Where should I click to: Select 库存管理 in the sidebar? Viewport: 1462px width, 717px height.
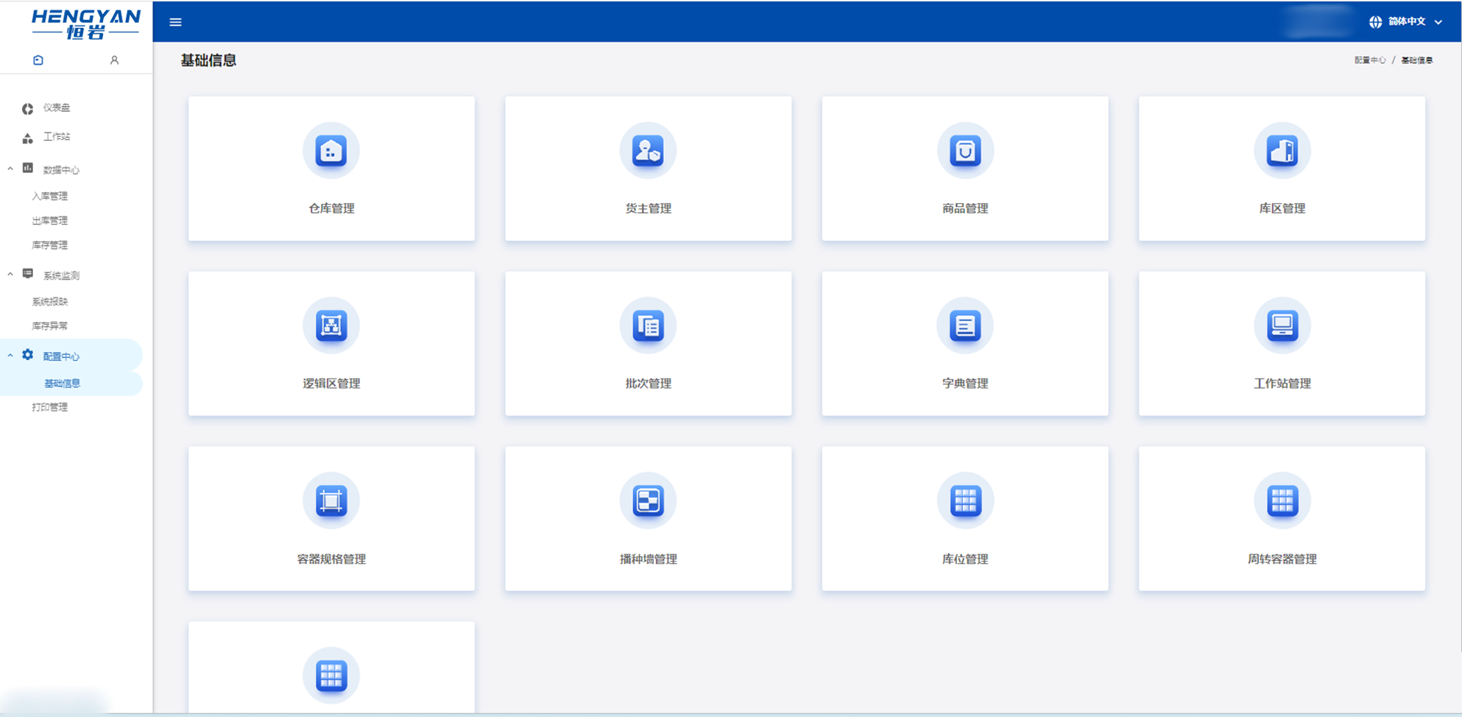pos(49,245)
